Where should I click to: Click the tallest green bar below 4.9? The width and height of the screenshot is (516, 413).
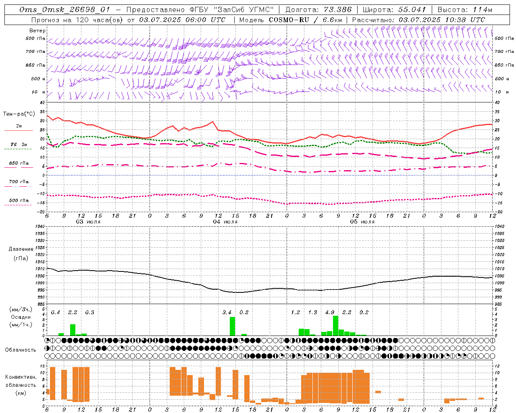[x=335, y=326]
